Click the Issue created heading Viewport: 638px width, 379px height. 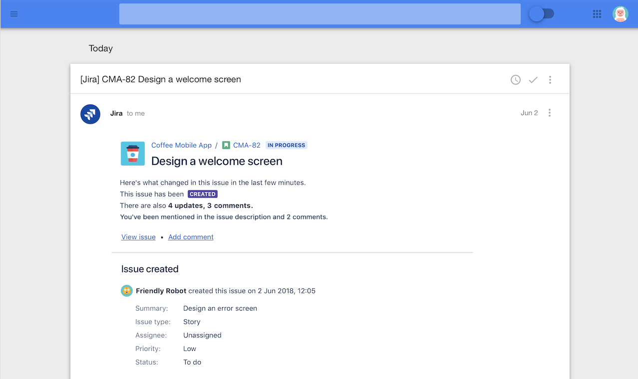pos(150,269)
